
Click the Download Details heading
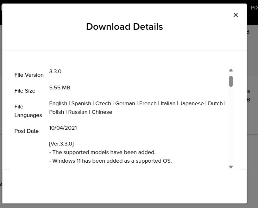click(124, 27)
